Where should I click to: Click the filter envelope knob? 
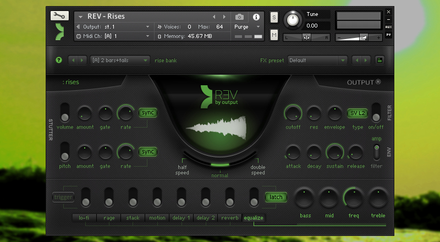click(x=335, y=113)
